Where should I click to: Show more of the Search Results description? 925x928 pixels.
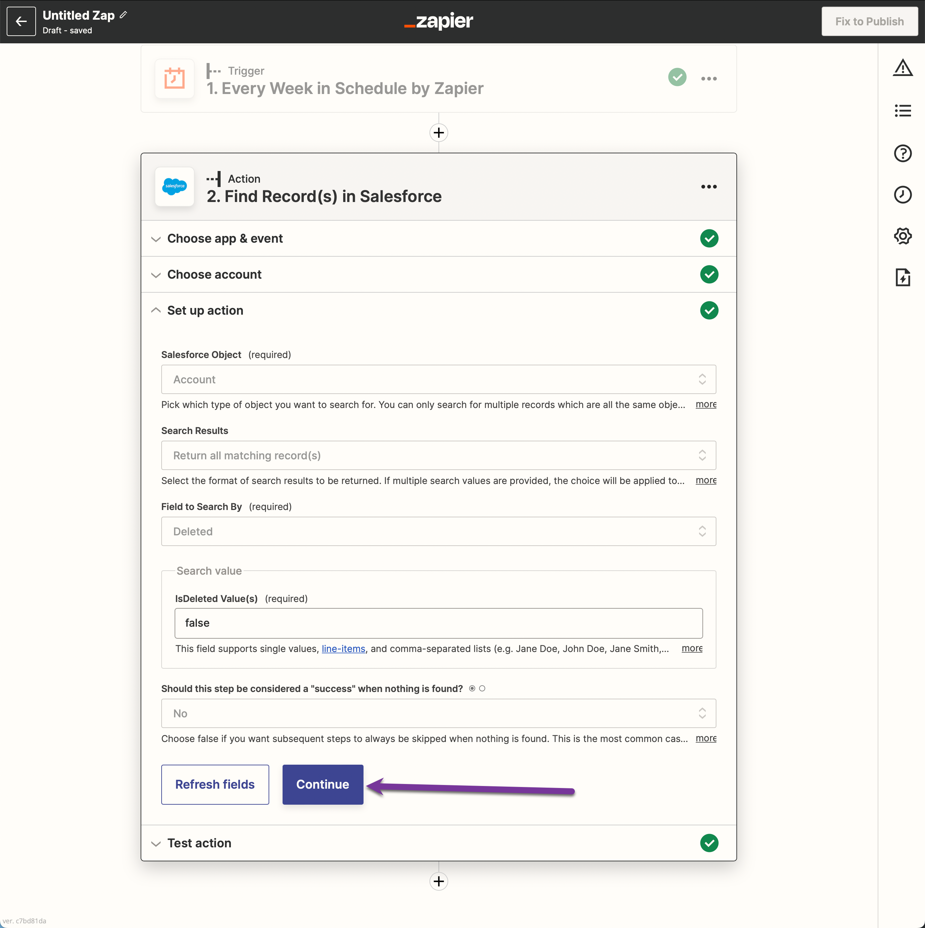(706, 480)
